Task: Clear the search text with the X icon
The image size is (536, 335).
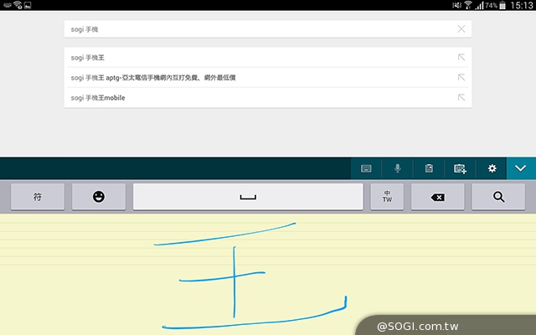Action: (x=461, y=28)
